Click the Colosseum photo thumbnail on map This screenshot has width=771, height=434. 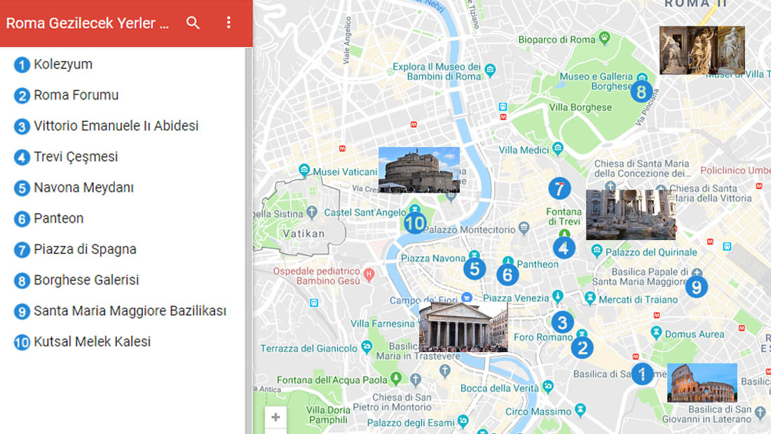coord(702,382)
